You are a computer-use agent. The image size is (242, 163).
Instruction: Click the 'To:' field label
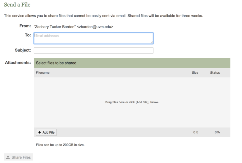pyautogui.click(x=28, y=35)
